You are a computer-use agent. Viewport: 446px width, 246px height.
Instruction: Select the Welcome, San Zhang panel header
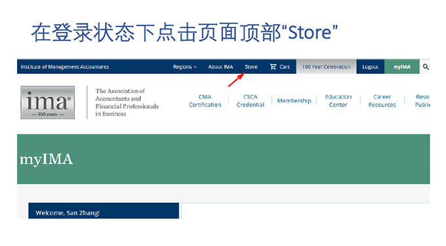pyautogui.click(x=104, y=211)
